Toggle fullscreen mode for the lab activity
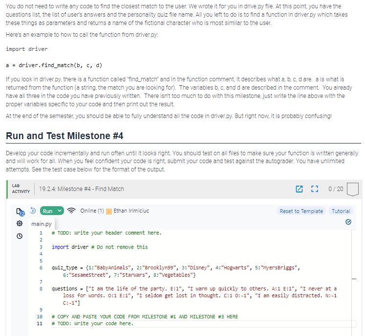This screenshot has height=336, width=365. (315, 189)
